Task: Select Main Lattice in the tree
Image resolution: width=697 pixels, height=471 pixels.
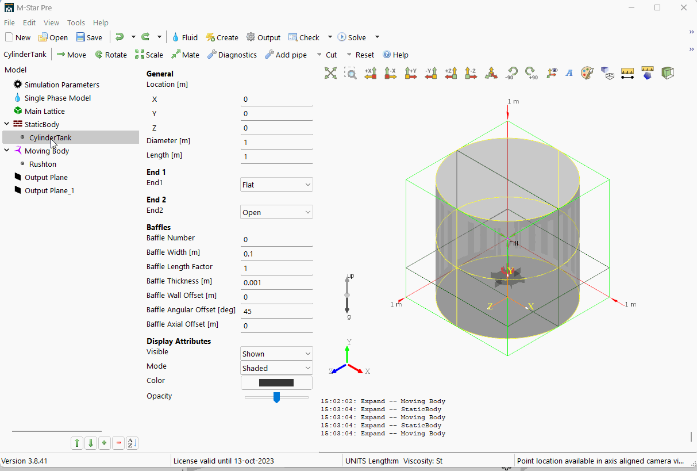Action: tap(44, 111)
